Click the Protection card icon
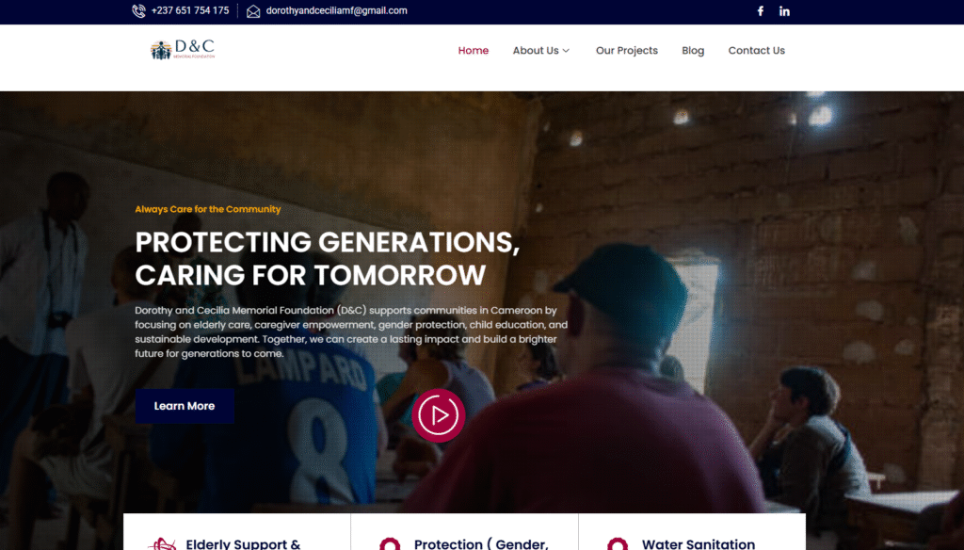The image size is (964, 550). click(x=390, y=543)
